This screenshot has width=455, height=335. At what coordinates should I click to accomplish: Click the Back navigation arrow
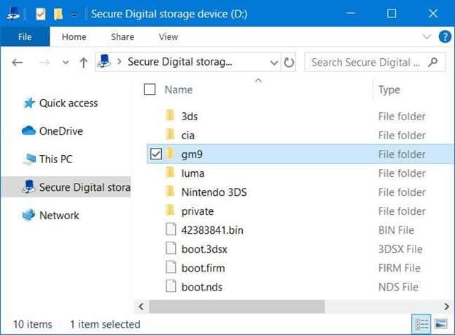click(17, 63)
